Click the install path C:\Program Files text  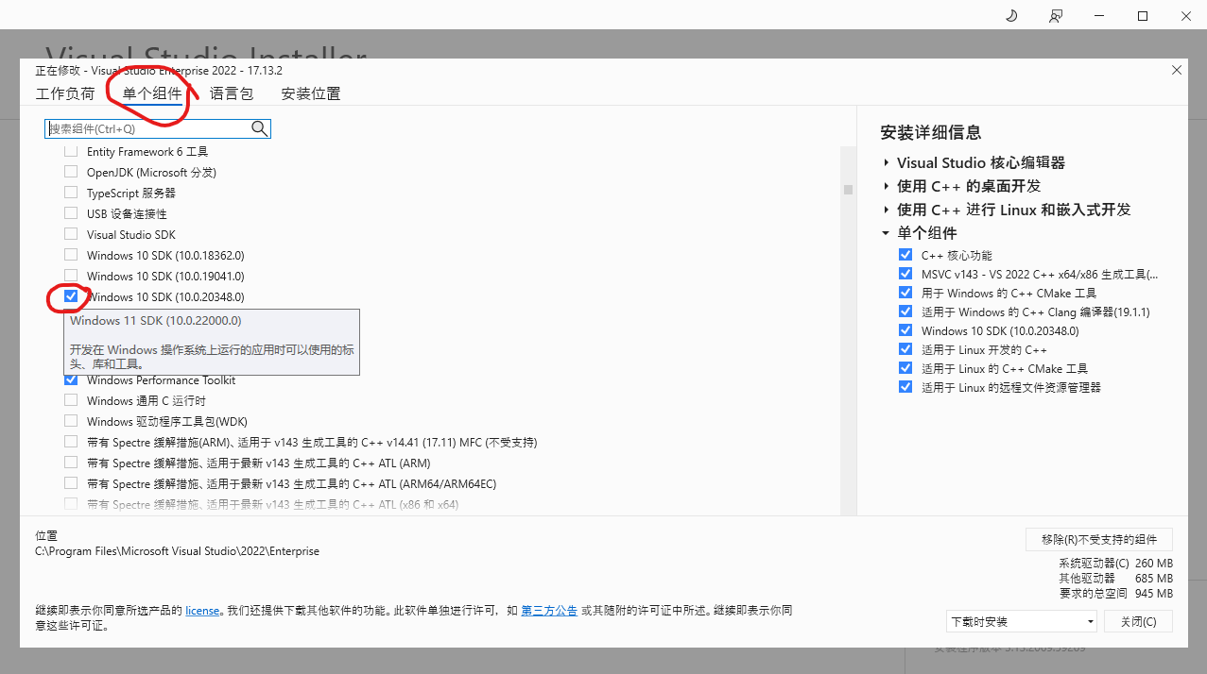[177, 550]
